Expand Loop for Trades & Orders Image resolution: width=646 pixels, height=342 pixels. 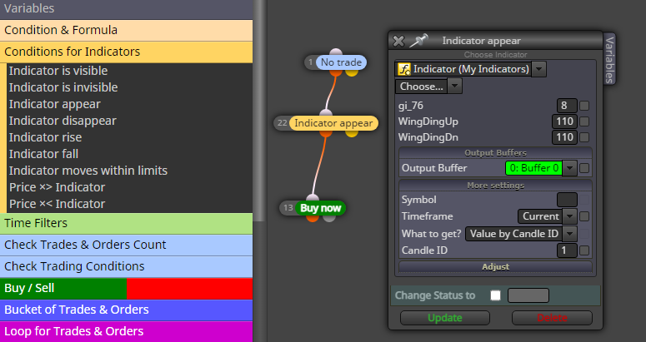[x=126, y=331]
